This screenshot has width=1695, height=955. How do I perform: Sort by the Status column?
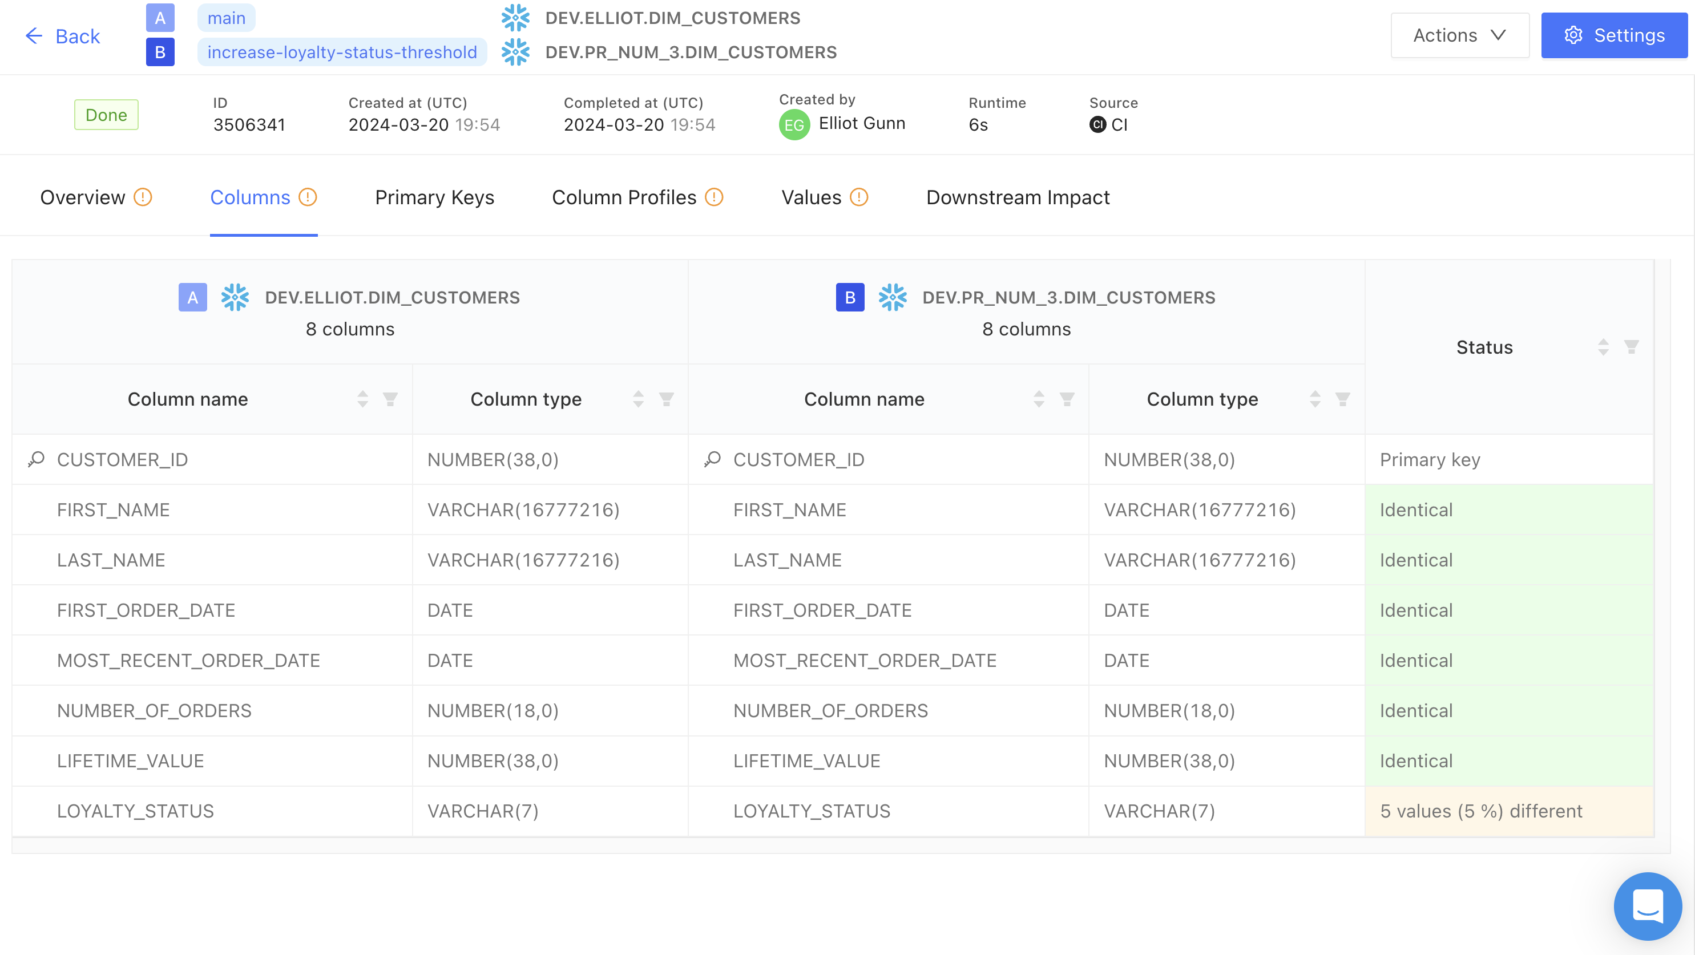pos(1604,347)
